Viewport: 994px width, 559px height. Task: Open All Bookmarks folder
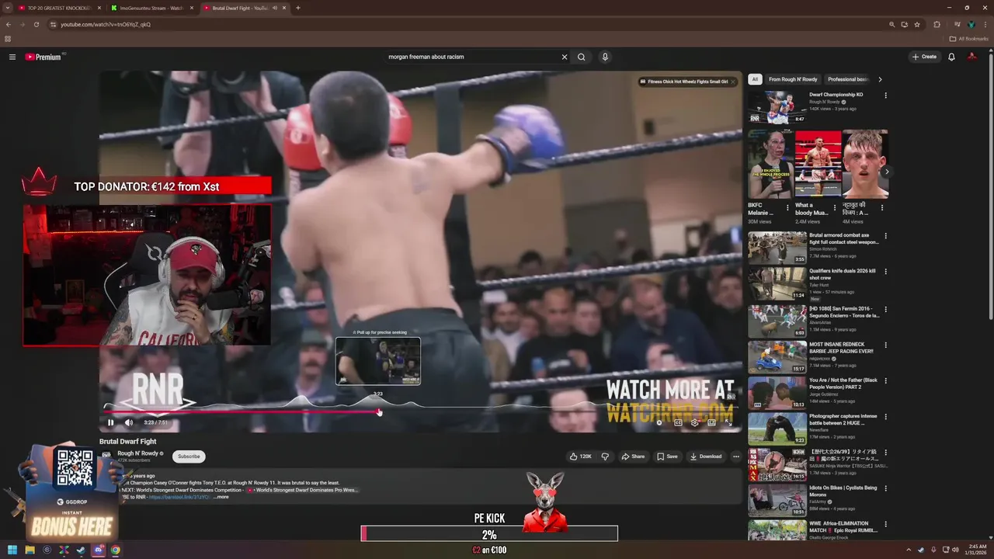click(x=969, y=39)
